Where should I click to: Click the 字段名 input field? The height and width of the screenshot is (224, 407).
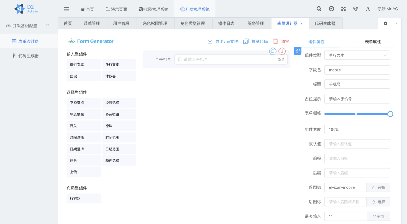click(357, 70)
